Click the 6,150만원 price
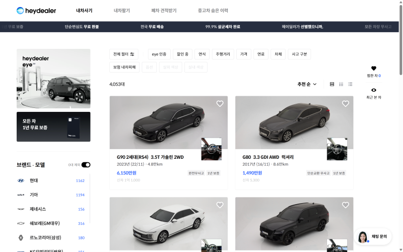403x252 pixels. pos(126,173)
